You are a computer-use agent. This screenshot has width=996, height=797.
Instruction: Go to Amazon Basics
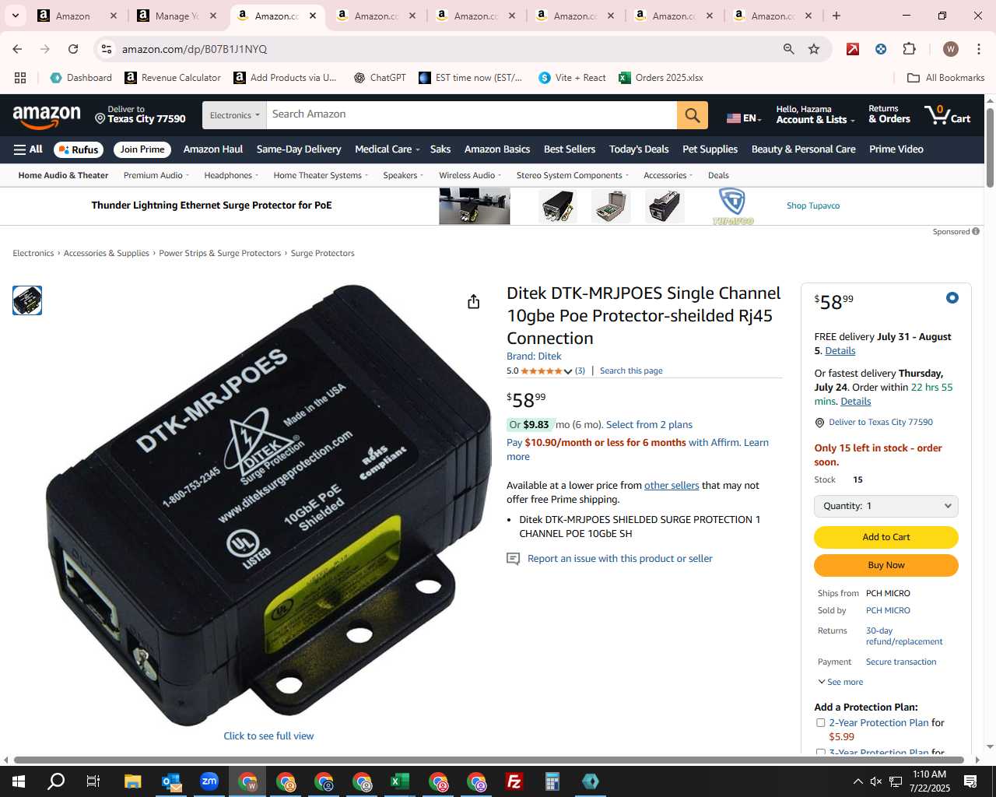click(x=497, y=149)
